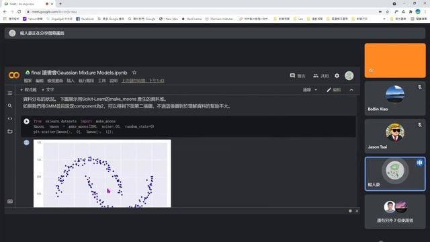The image size is (430, 242).
Task: Collapse the Colab header with chevron
Action: [351, 89]
